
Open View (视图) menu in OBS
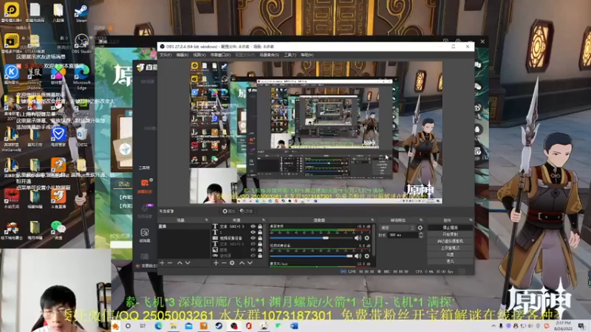click(199, 55)
